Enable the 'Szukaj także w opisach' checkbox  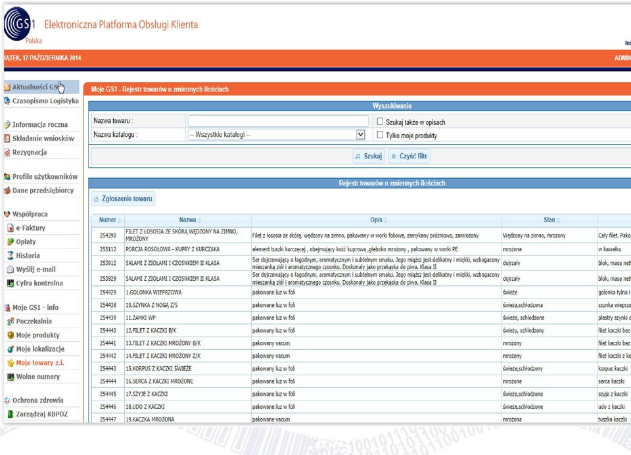(380, 122)
